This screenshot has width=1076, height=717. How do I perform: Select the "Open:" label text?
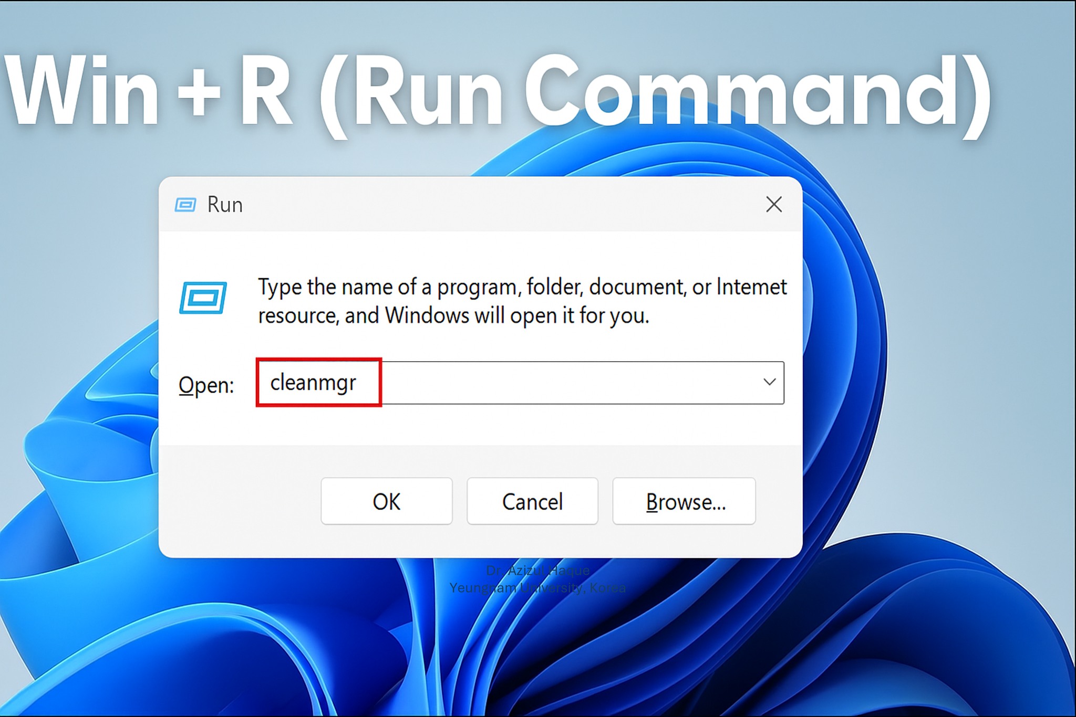pos(206,385)
